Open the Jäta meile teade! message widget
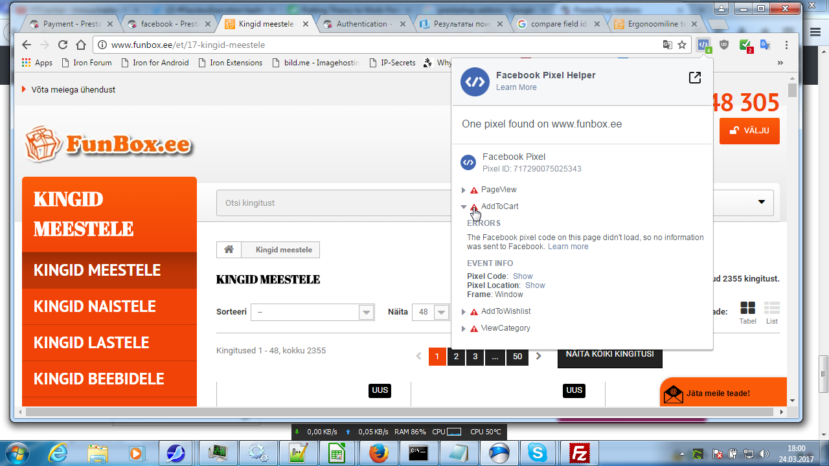Image resolution: width=829 pixels, height=466 pixels. point(723,392)
